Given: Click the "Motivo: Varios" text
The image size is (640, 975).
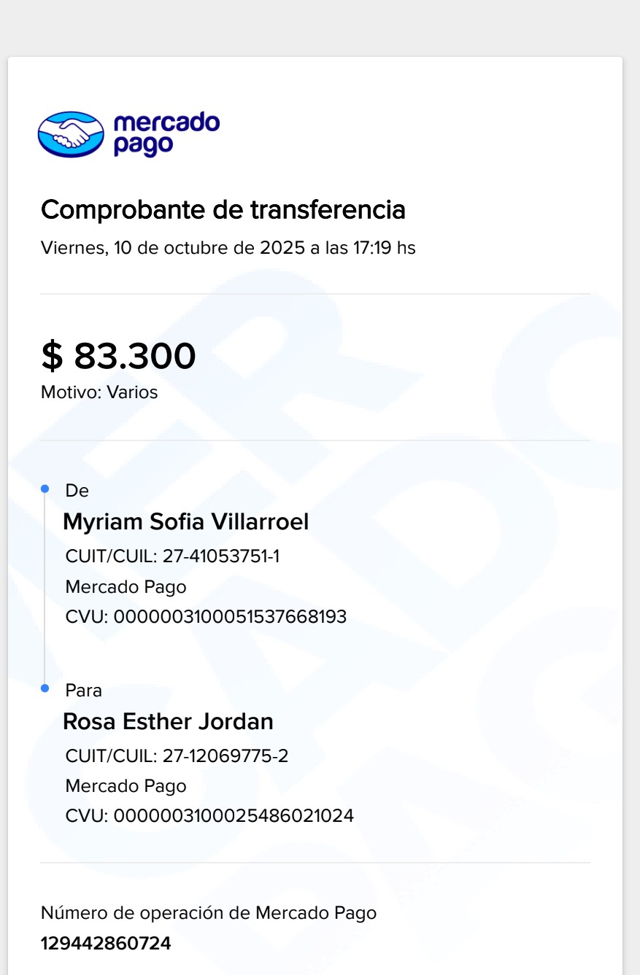Looking at the screenshot, I should tap(99, 392).
